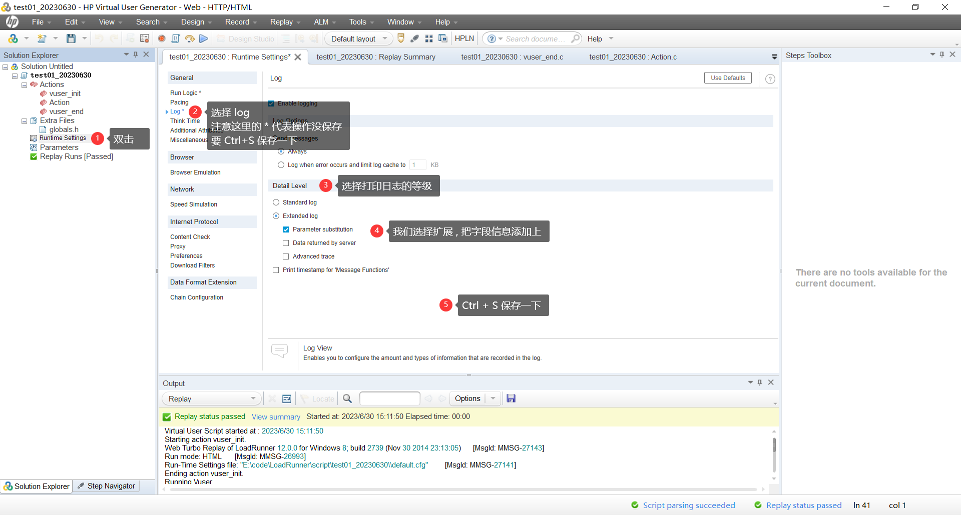Collapse the Actions tree node
This screenshot has height=515, width=961.
click(24, 85)
